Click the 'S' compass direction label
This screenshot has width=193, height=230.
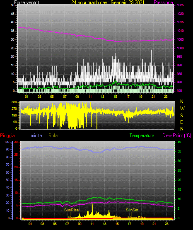coord(181,116)
